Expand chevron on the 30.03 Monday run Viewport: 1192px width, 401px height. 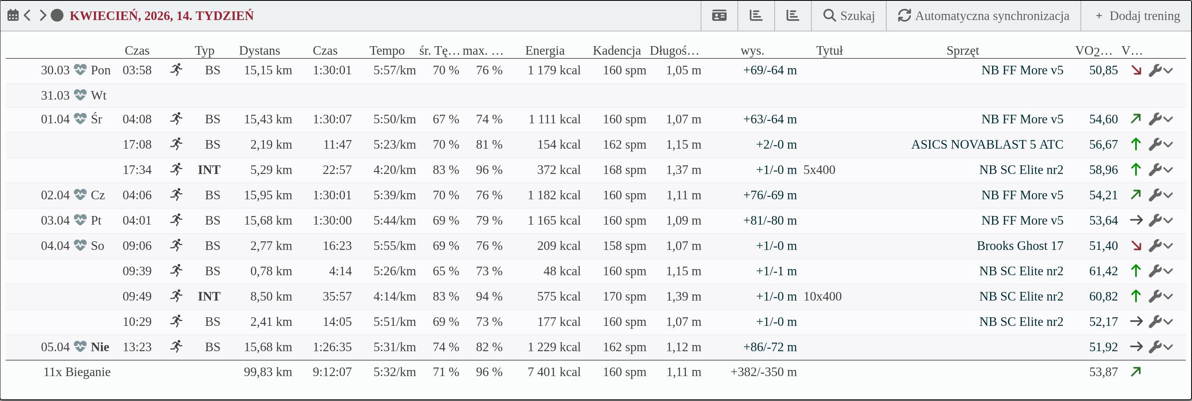pos(1168,71)
